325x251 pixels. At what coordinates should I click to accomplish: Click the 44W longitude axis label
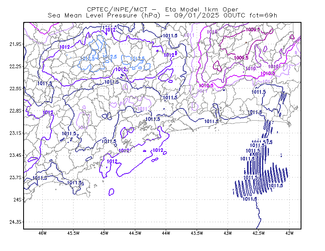(x=166, y=233)
